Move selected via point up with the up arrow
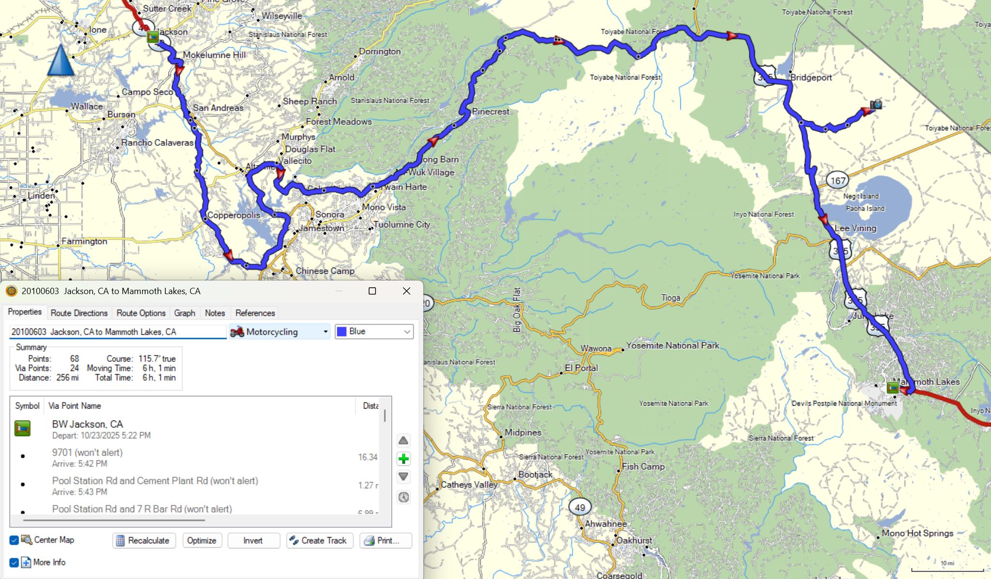 click(403, 440)
